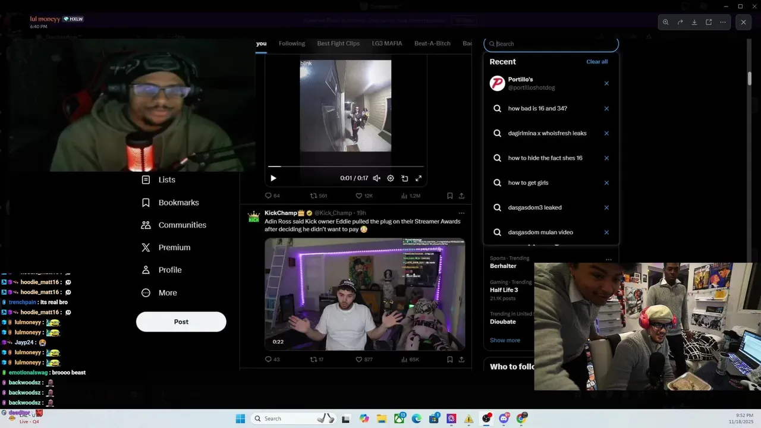Remove 'dagirlmina x whoisfresh leaks' search

[606, 133]
